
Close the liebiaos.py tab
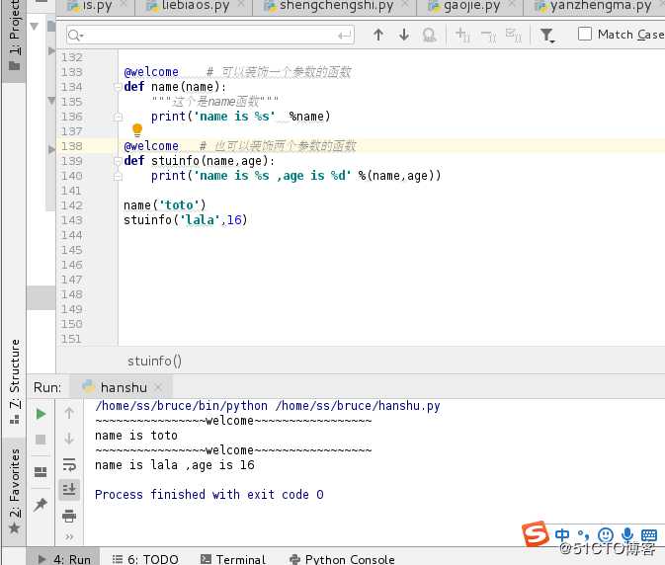point(241,4)
